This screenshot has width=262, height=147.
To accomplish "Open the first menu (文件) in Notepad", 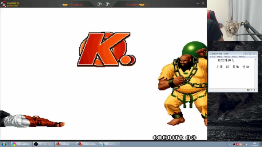I will 213,57.
